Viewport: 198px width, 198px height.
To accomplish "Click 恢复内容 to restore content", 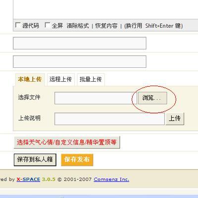I will click(106, 26).
